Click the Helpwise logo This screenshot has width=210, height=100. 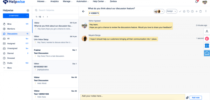point(14,2)
